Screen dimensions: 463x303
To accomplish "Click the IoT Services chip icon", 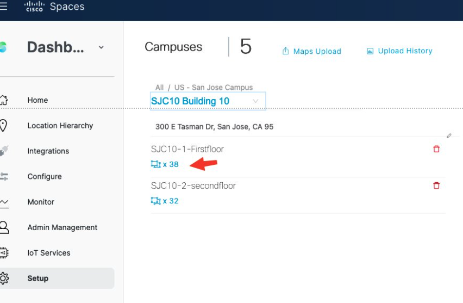I will (x=4, y=253).
